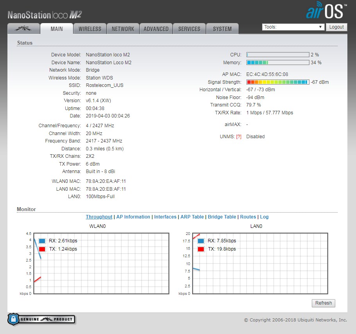This screenshot has height=334, width=356.
Task: Click the Genuine Product badge
Action: coord(41,319)
